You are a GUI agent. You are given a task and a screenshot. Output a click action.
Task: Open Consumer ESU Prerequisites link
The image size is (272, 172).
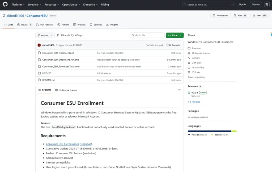coord(62,144)
